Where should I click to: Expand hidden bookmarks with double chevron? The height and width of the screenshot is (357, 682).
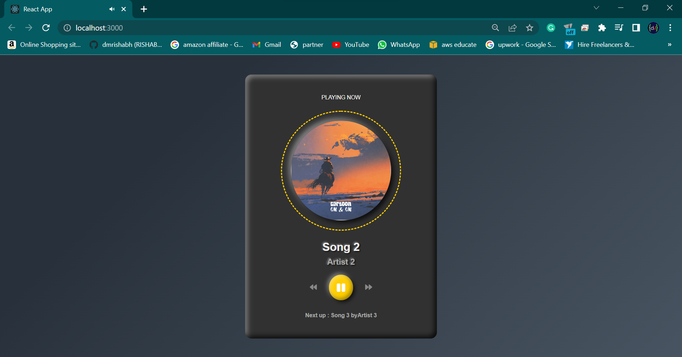point(670,45)
